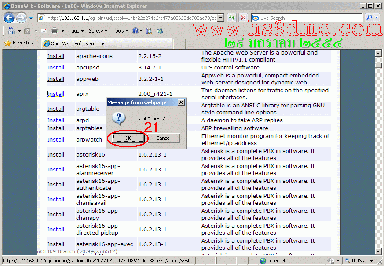The height and width of the screenshot is (266, 384).
Task: Open the Page menu
Action: (x=76, y=31)
